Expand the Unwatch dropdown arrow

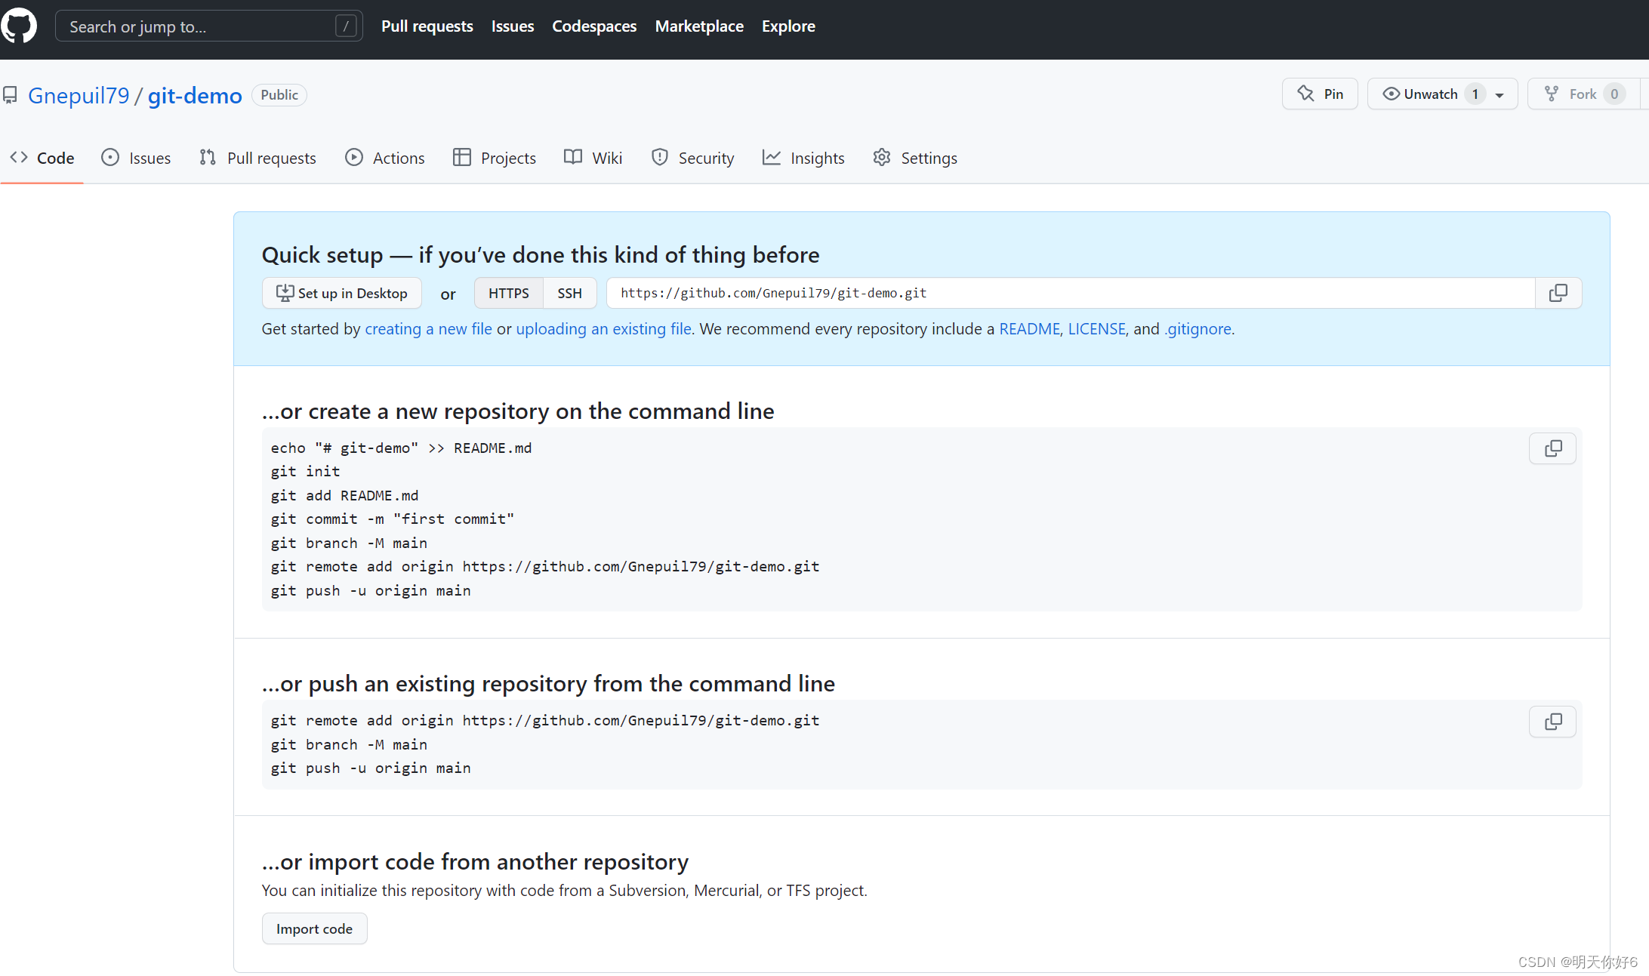coord(1500,95)
